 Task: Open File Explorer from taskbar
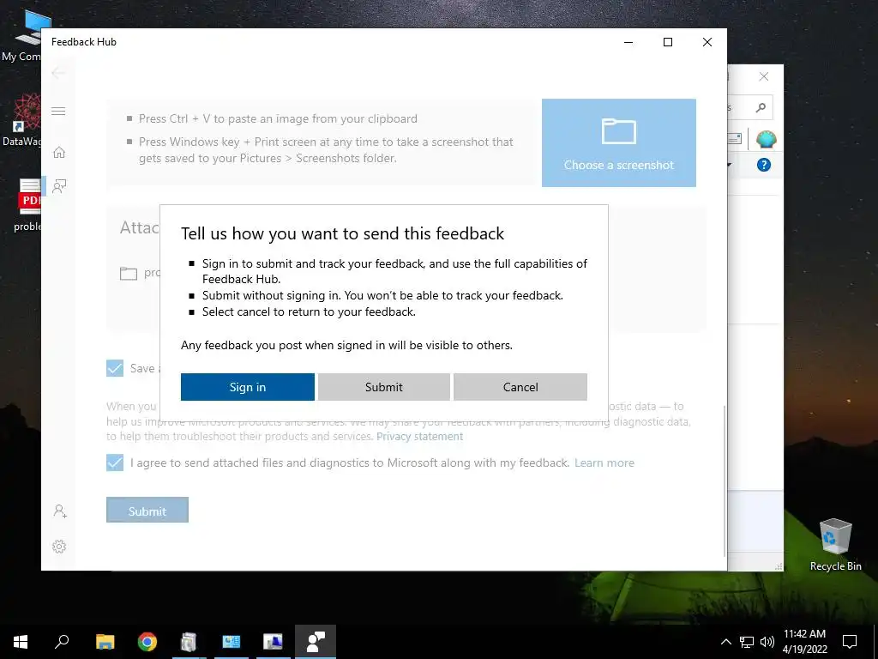pos(105,642)
